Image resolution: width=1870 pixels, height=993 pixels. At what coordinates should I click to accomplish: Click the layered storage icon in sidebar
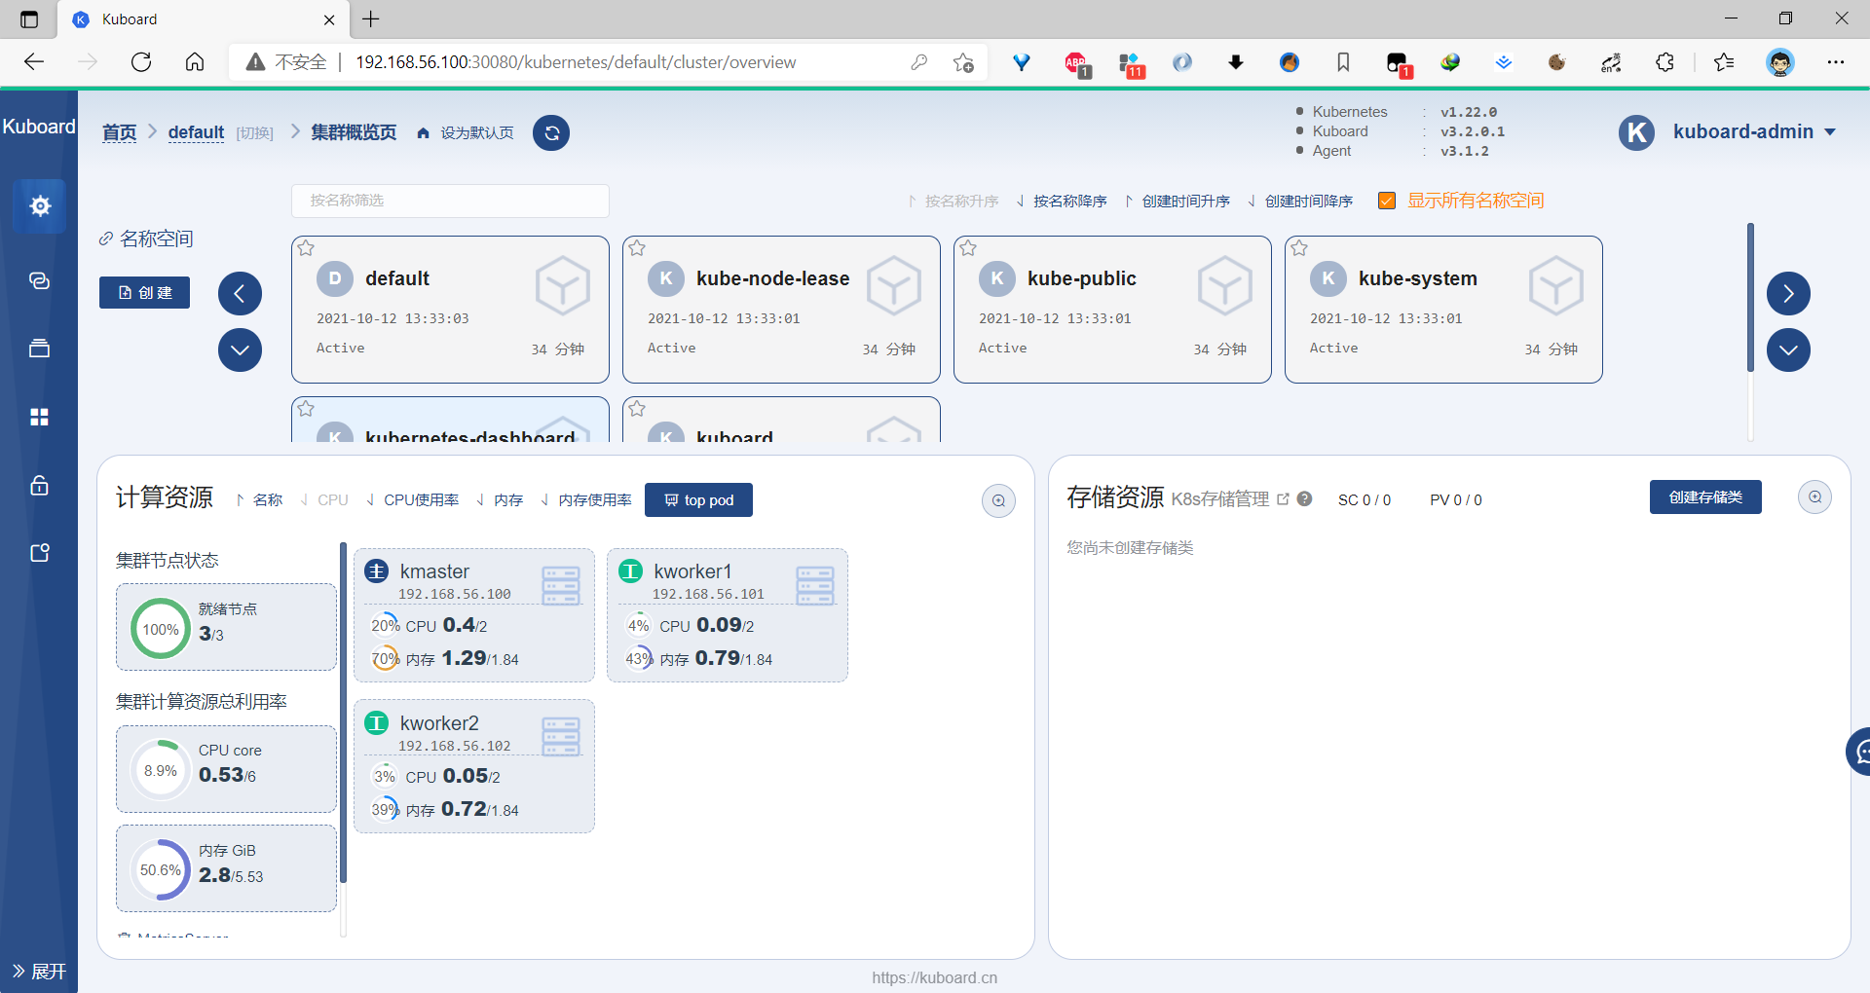tap(39, 349)
